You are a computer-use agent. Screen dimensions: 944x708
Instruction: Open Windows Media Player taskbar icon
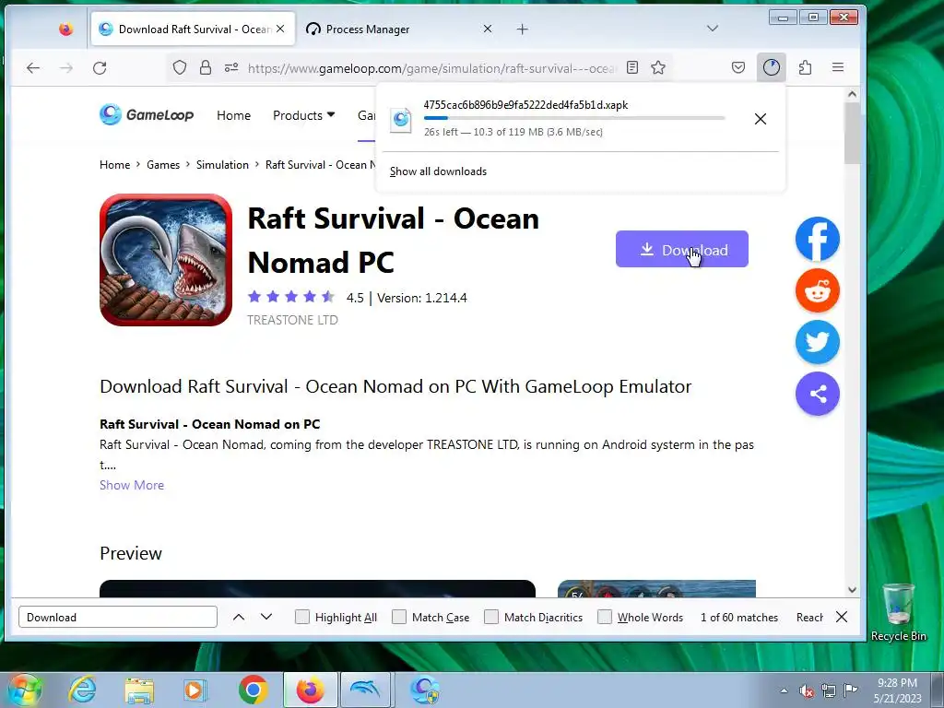195,690
